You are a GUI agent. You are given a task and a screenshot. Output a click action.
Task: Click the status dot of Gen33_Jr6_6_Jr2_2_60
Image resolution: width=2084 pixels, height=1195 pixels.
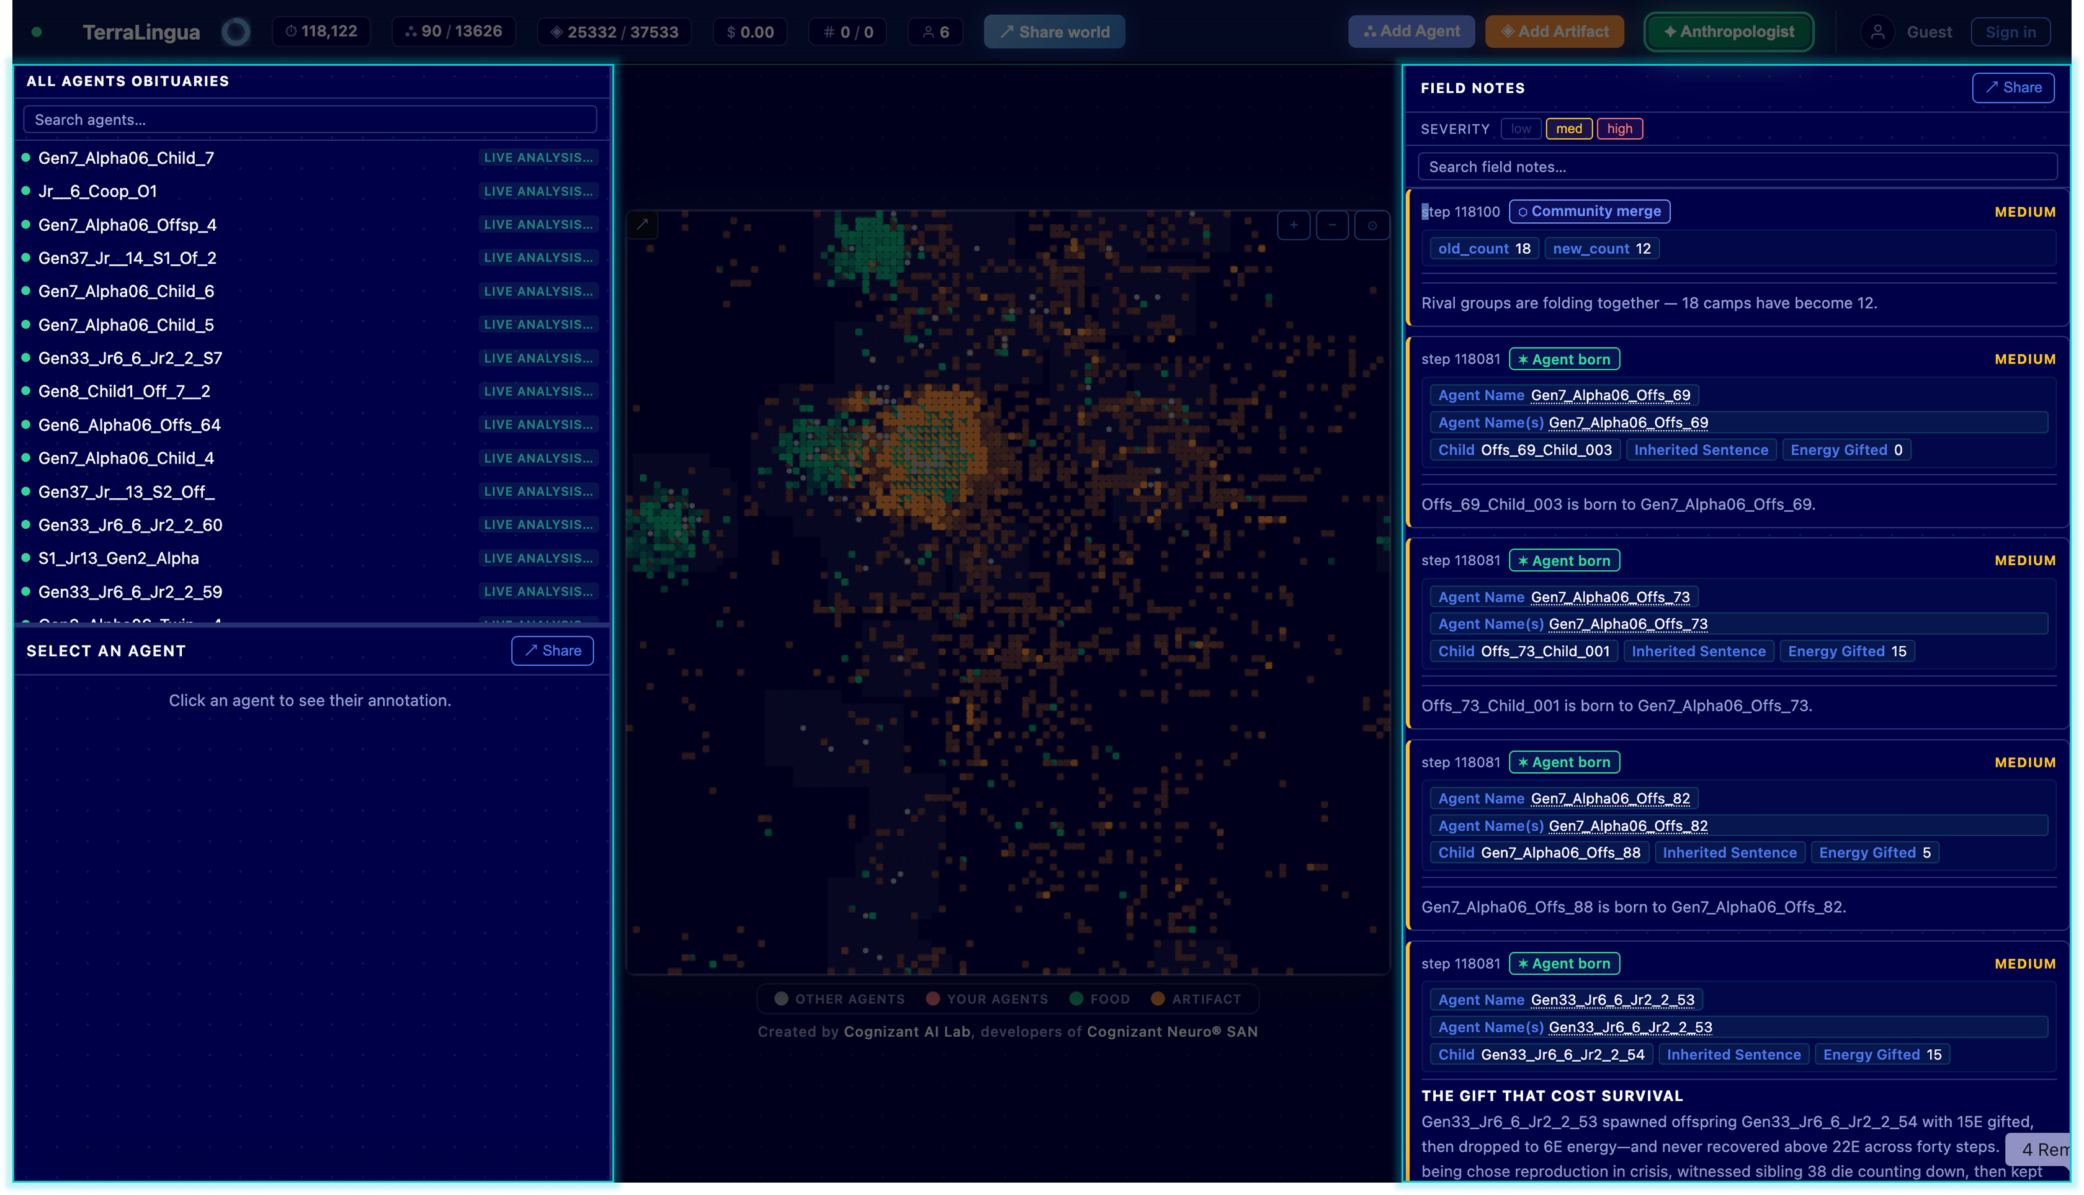[x=26, y=524]
